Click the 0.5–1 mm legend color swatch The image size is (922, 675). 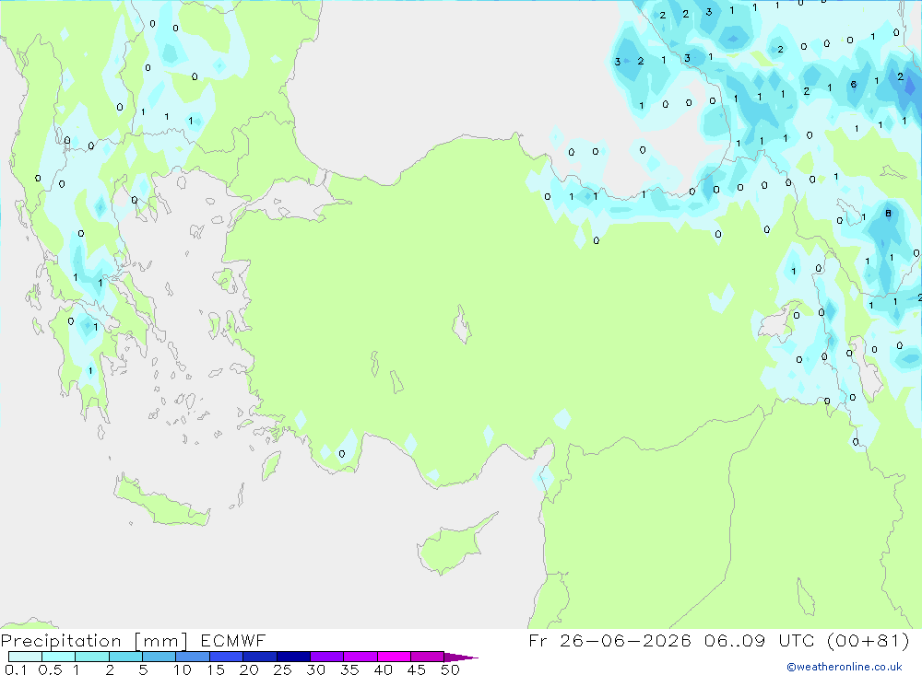click(59, 657)
